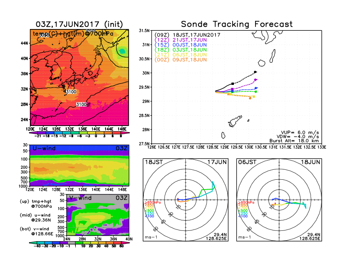
Task: Click the "148E" label under the temperature map
Action: [122, 129]
